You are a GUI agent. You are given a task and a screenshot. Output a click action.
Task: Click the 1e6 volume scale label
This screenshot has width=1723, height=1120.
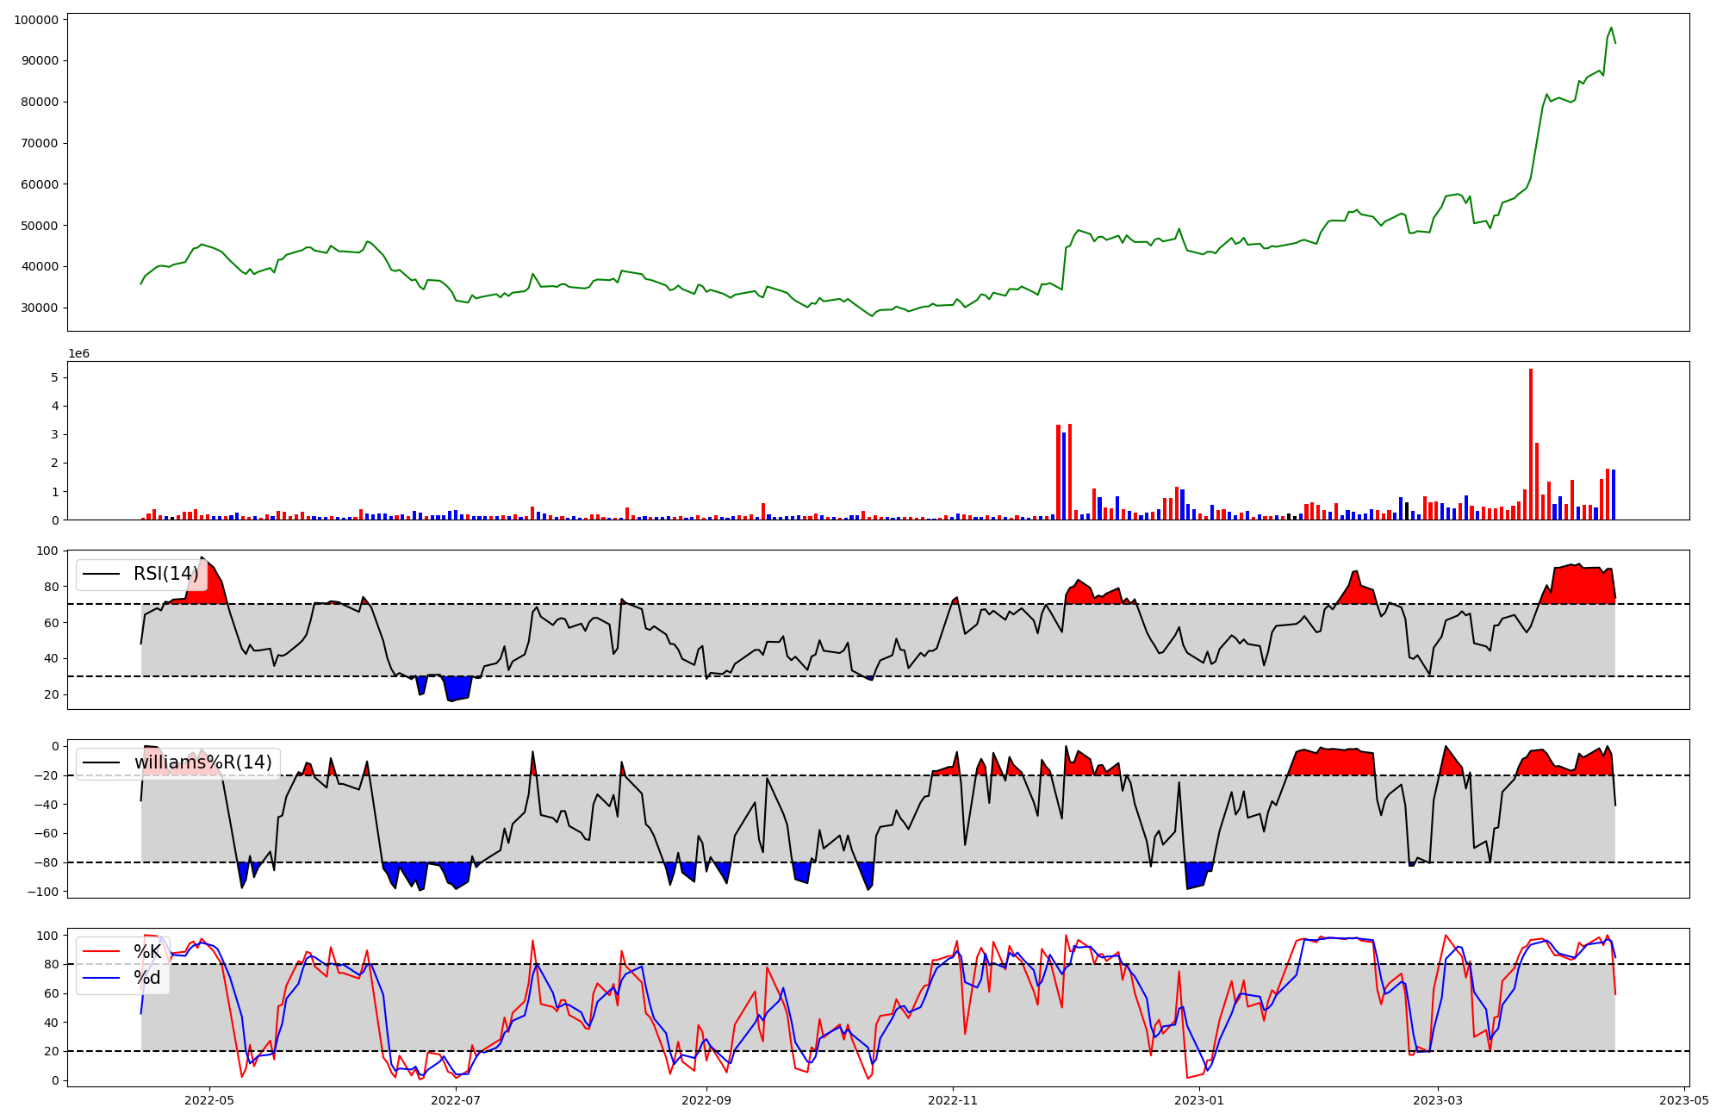tap(78, 354)
